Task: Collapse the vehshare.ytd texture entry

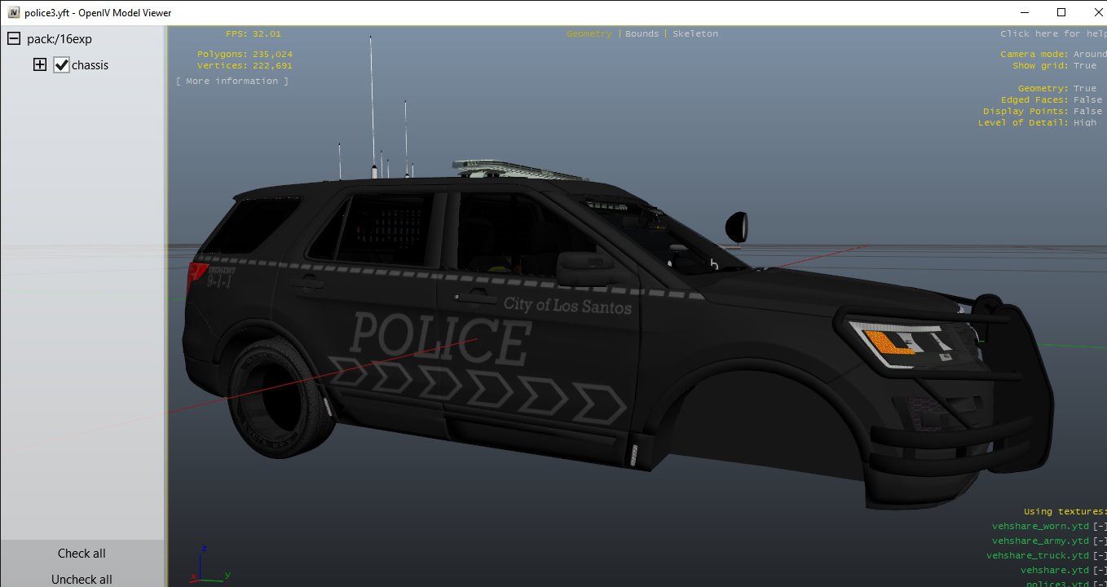Action: (1100, 571)
